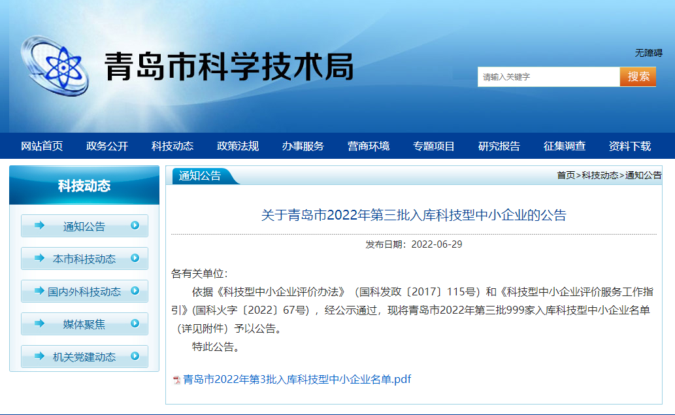Open 政策法规 navigation item
Screen dimensions: 675x415
tap(238, 146)
